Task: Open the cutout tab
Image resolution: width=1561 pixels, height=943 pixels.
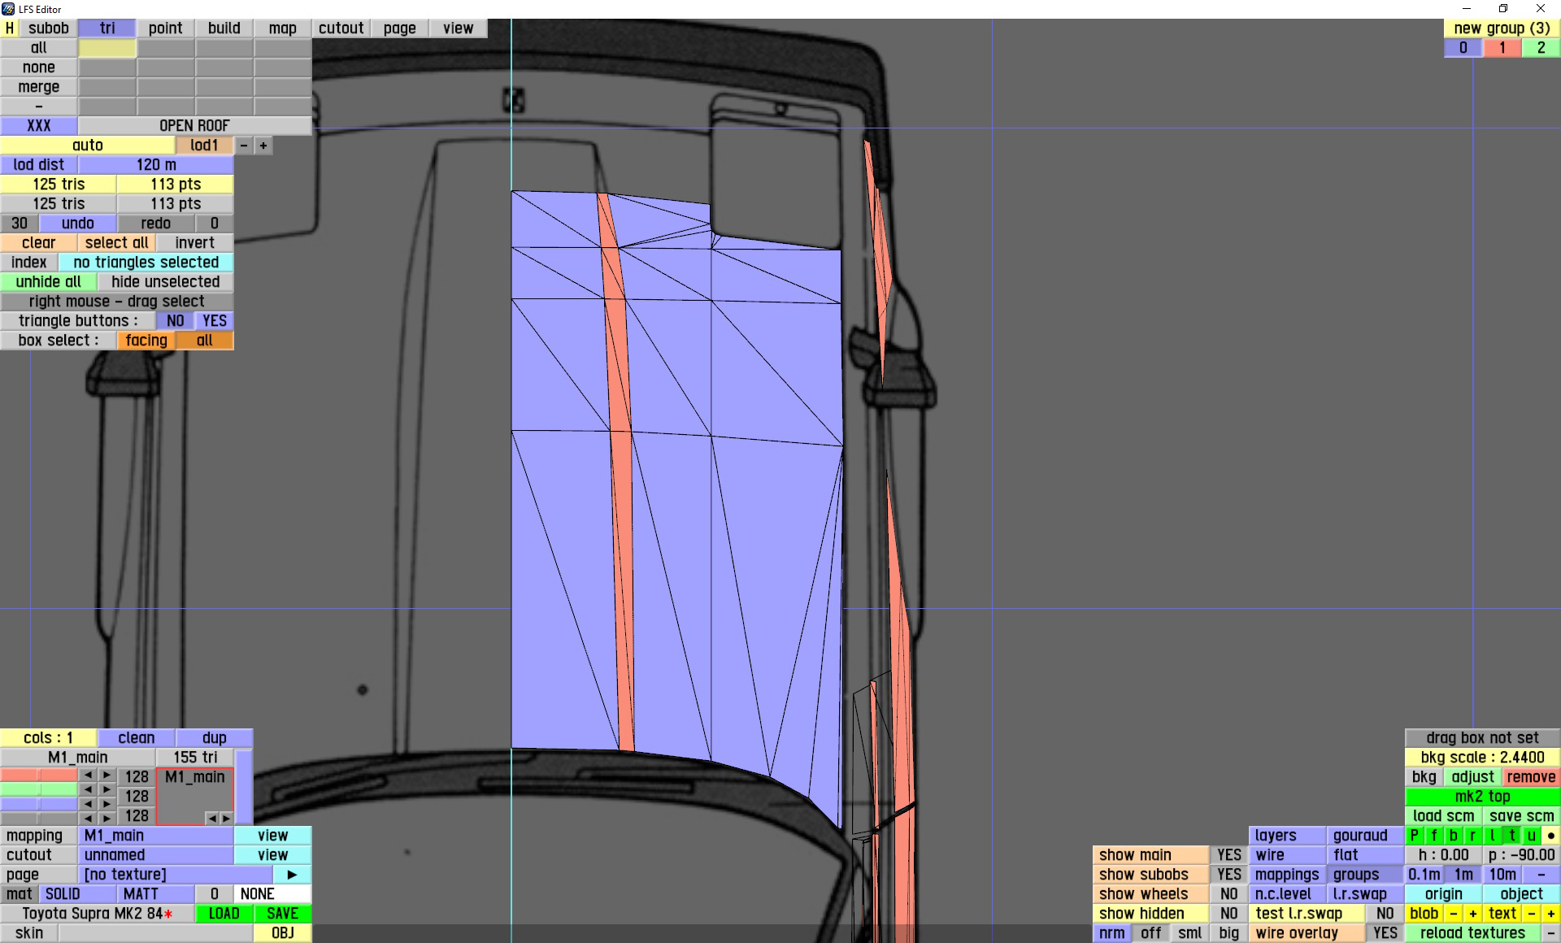Action: click(x=341, y=28)
